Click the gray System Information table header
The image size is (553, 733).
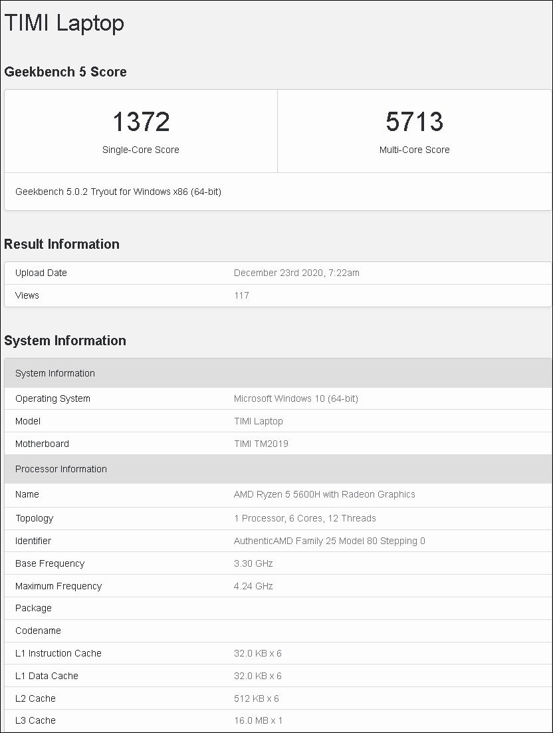pyautogui.click(x=278, y=373)
